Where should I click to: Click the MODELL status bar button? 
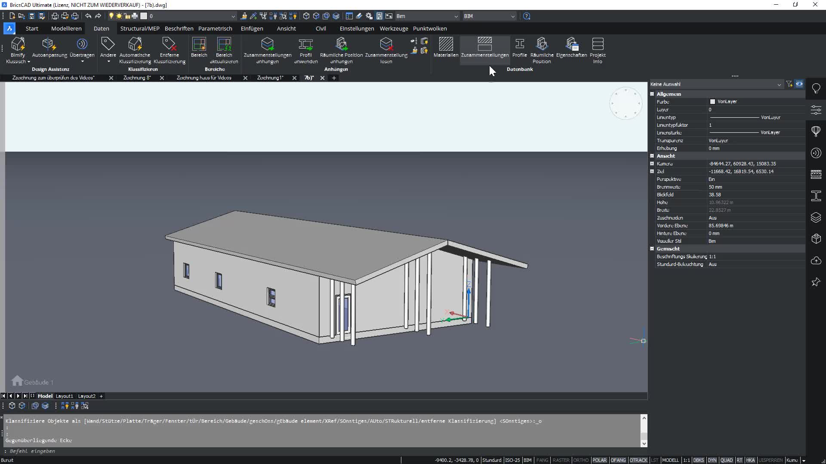click(670, 460)
